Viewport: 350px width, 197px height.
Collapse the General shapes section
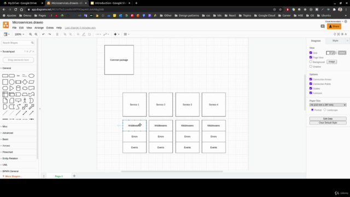point(7,68)
